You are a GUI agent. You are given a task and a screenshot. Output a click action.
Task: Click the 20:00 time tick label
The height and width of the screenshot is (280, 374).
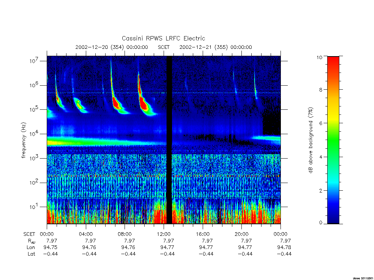[241, 234]
